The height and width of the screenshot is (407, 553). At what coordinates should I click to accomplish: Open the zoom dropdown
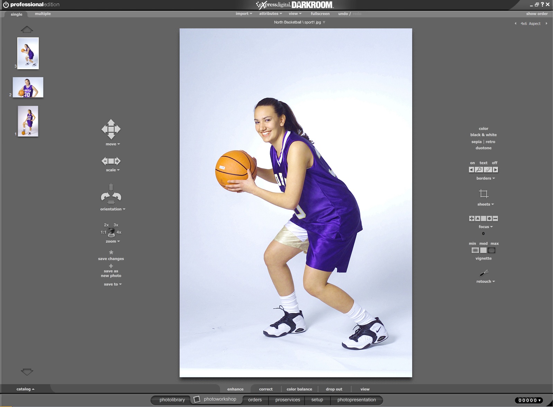coord(113,242)
